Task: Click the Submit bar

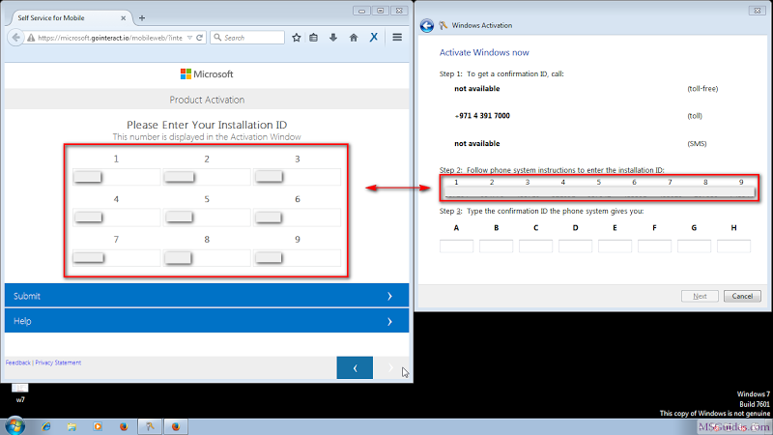Action: click(207, 296)
